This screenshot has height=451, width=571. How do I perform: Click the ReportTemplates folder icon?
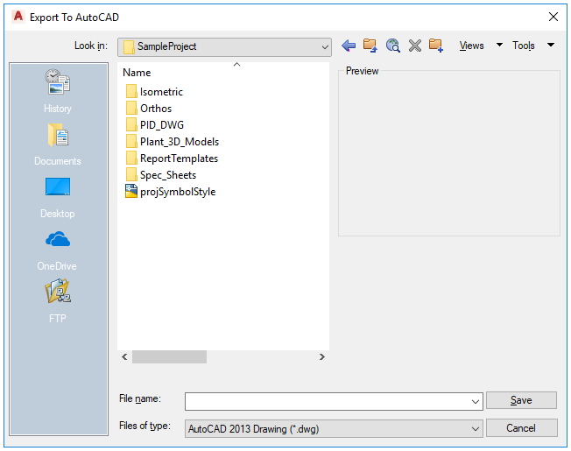(131, 158)
